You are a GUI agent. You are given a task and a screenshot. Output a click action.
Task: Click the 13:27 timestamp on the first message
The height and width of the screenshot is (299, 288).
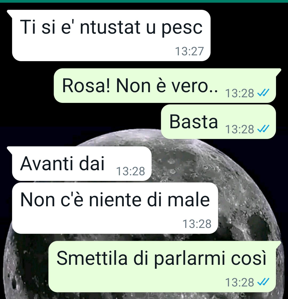[x=189, y=51]
